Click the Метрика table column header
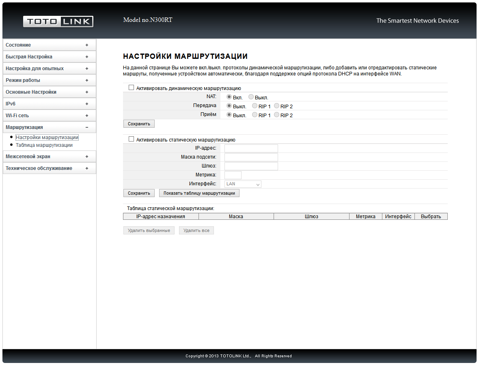This screenshot has height=365, width=479. pyautogui.click(x=366, y=217)
